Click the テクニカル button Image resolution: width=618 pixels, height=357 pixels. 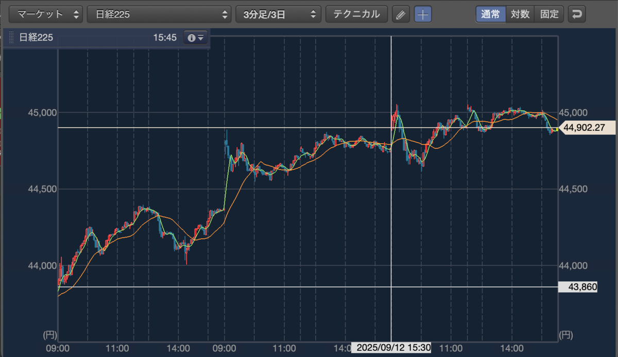point(356,14)
